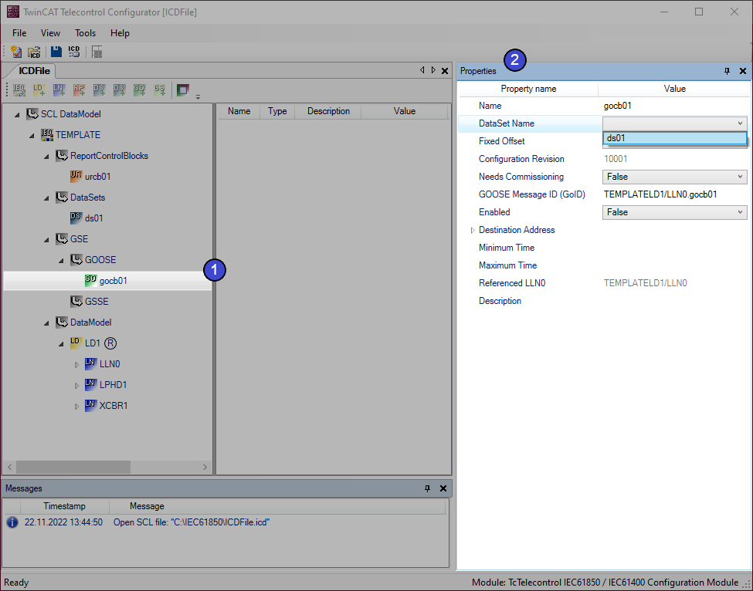Collapse the SCL DataModel node
Viewport: 753px width, 591px height.
(x=17, y=115)
